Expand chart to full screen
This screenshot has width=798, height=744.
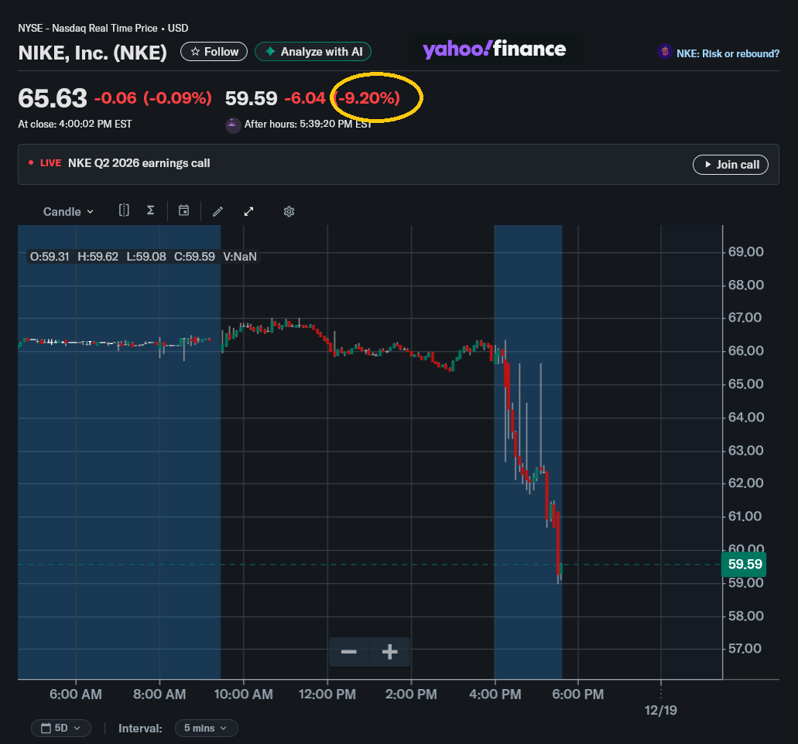pyautogui.click(x=249, y=212)
